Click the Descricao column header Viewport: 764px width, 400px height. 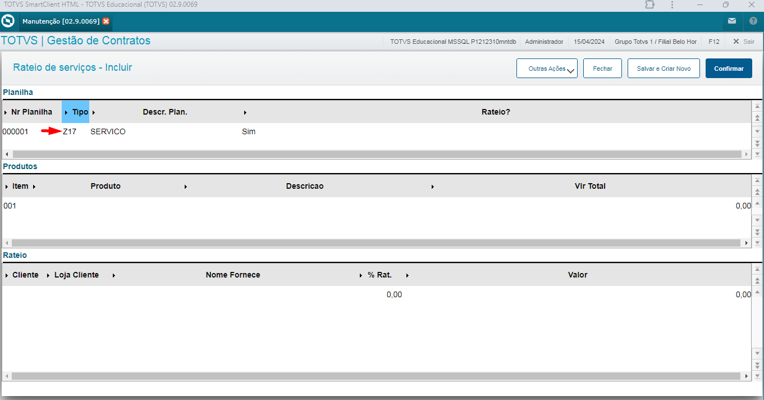(304, 186)
